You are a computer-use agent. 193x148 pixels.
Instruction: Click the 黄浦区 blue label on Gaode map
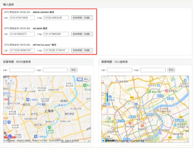[x=150, y=115]
